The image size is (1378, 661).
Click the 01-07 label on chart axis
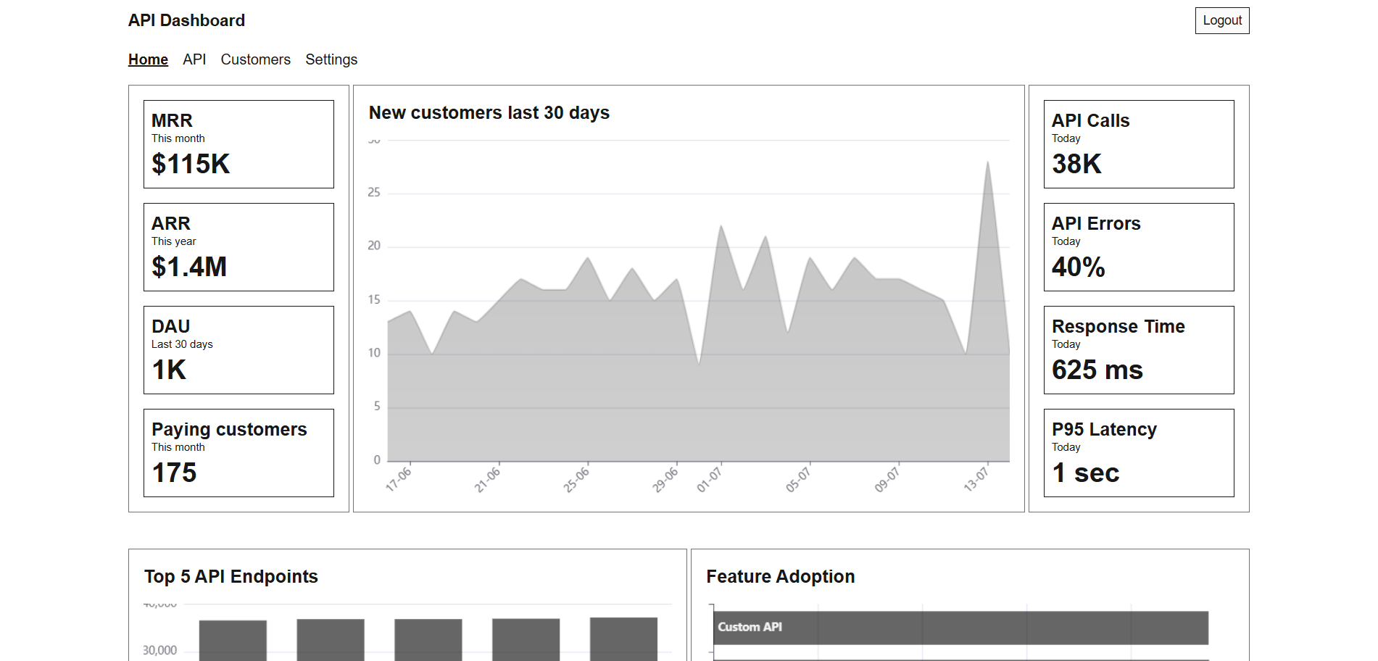coord(710,480)
